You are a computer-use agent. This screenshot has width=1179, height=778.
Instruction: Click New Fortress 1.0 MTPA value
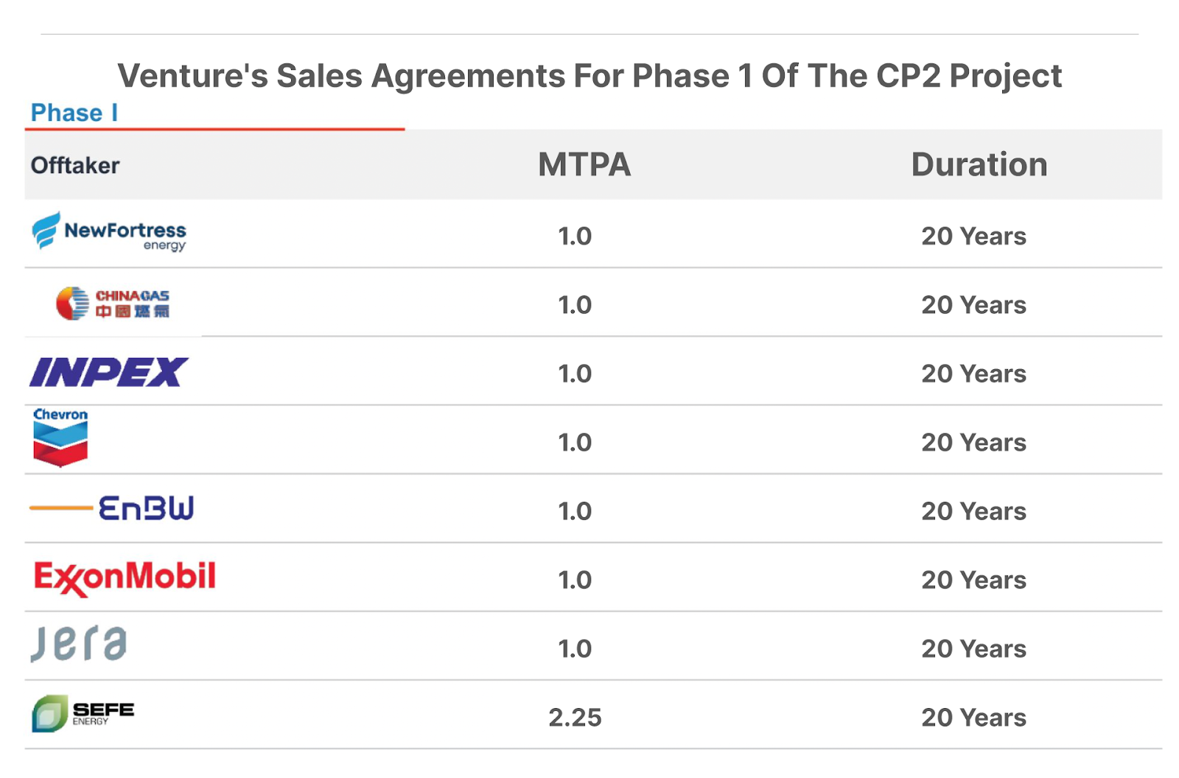pyautogui.click(x=575, y=236)
